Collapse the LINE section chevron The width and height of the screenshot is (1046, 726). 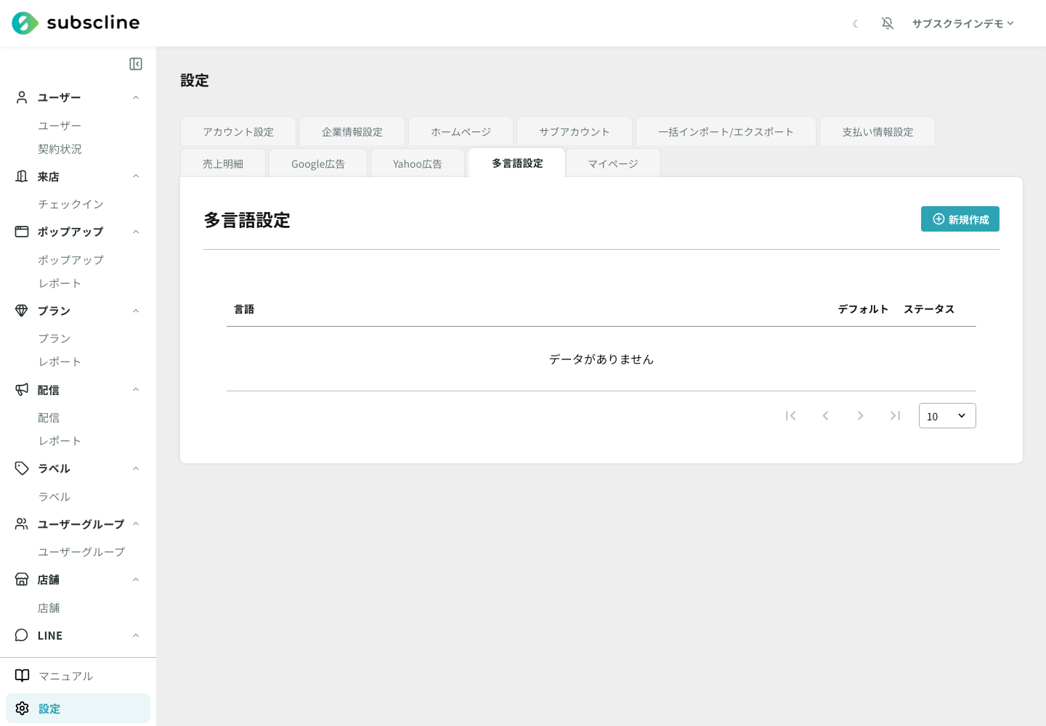click(136, 635)
